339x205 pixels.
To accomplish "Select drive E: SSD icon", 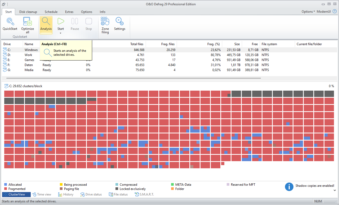I will click(x=5, y=60).
